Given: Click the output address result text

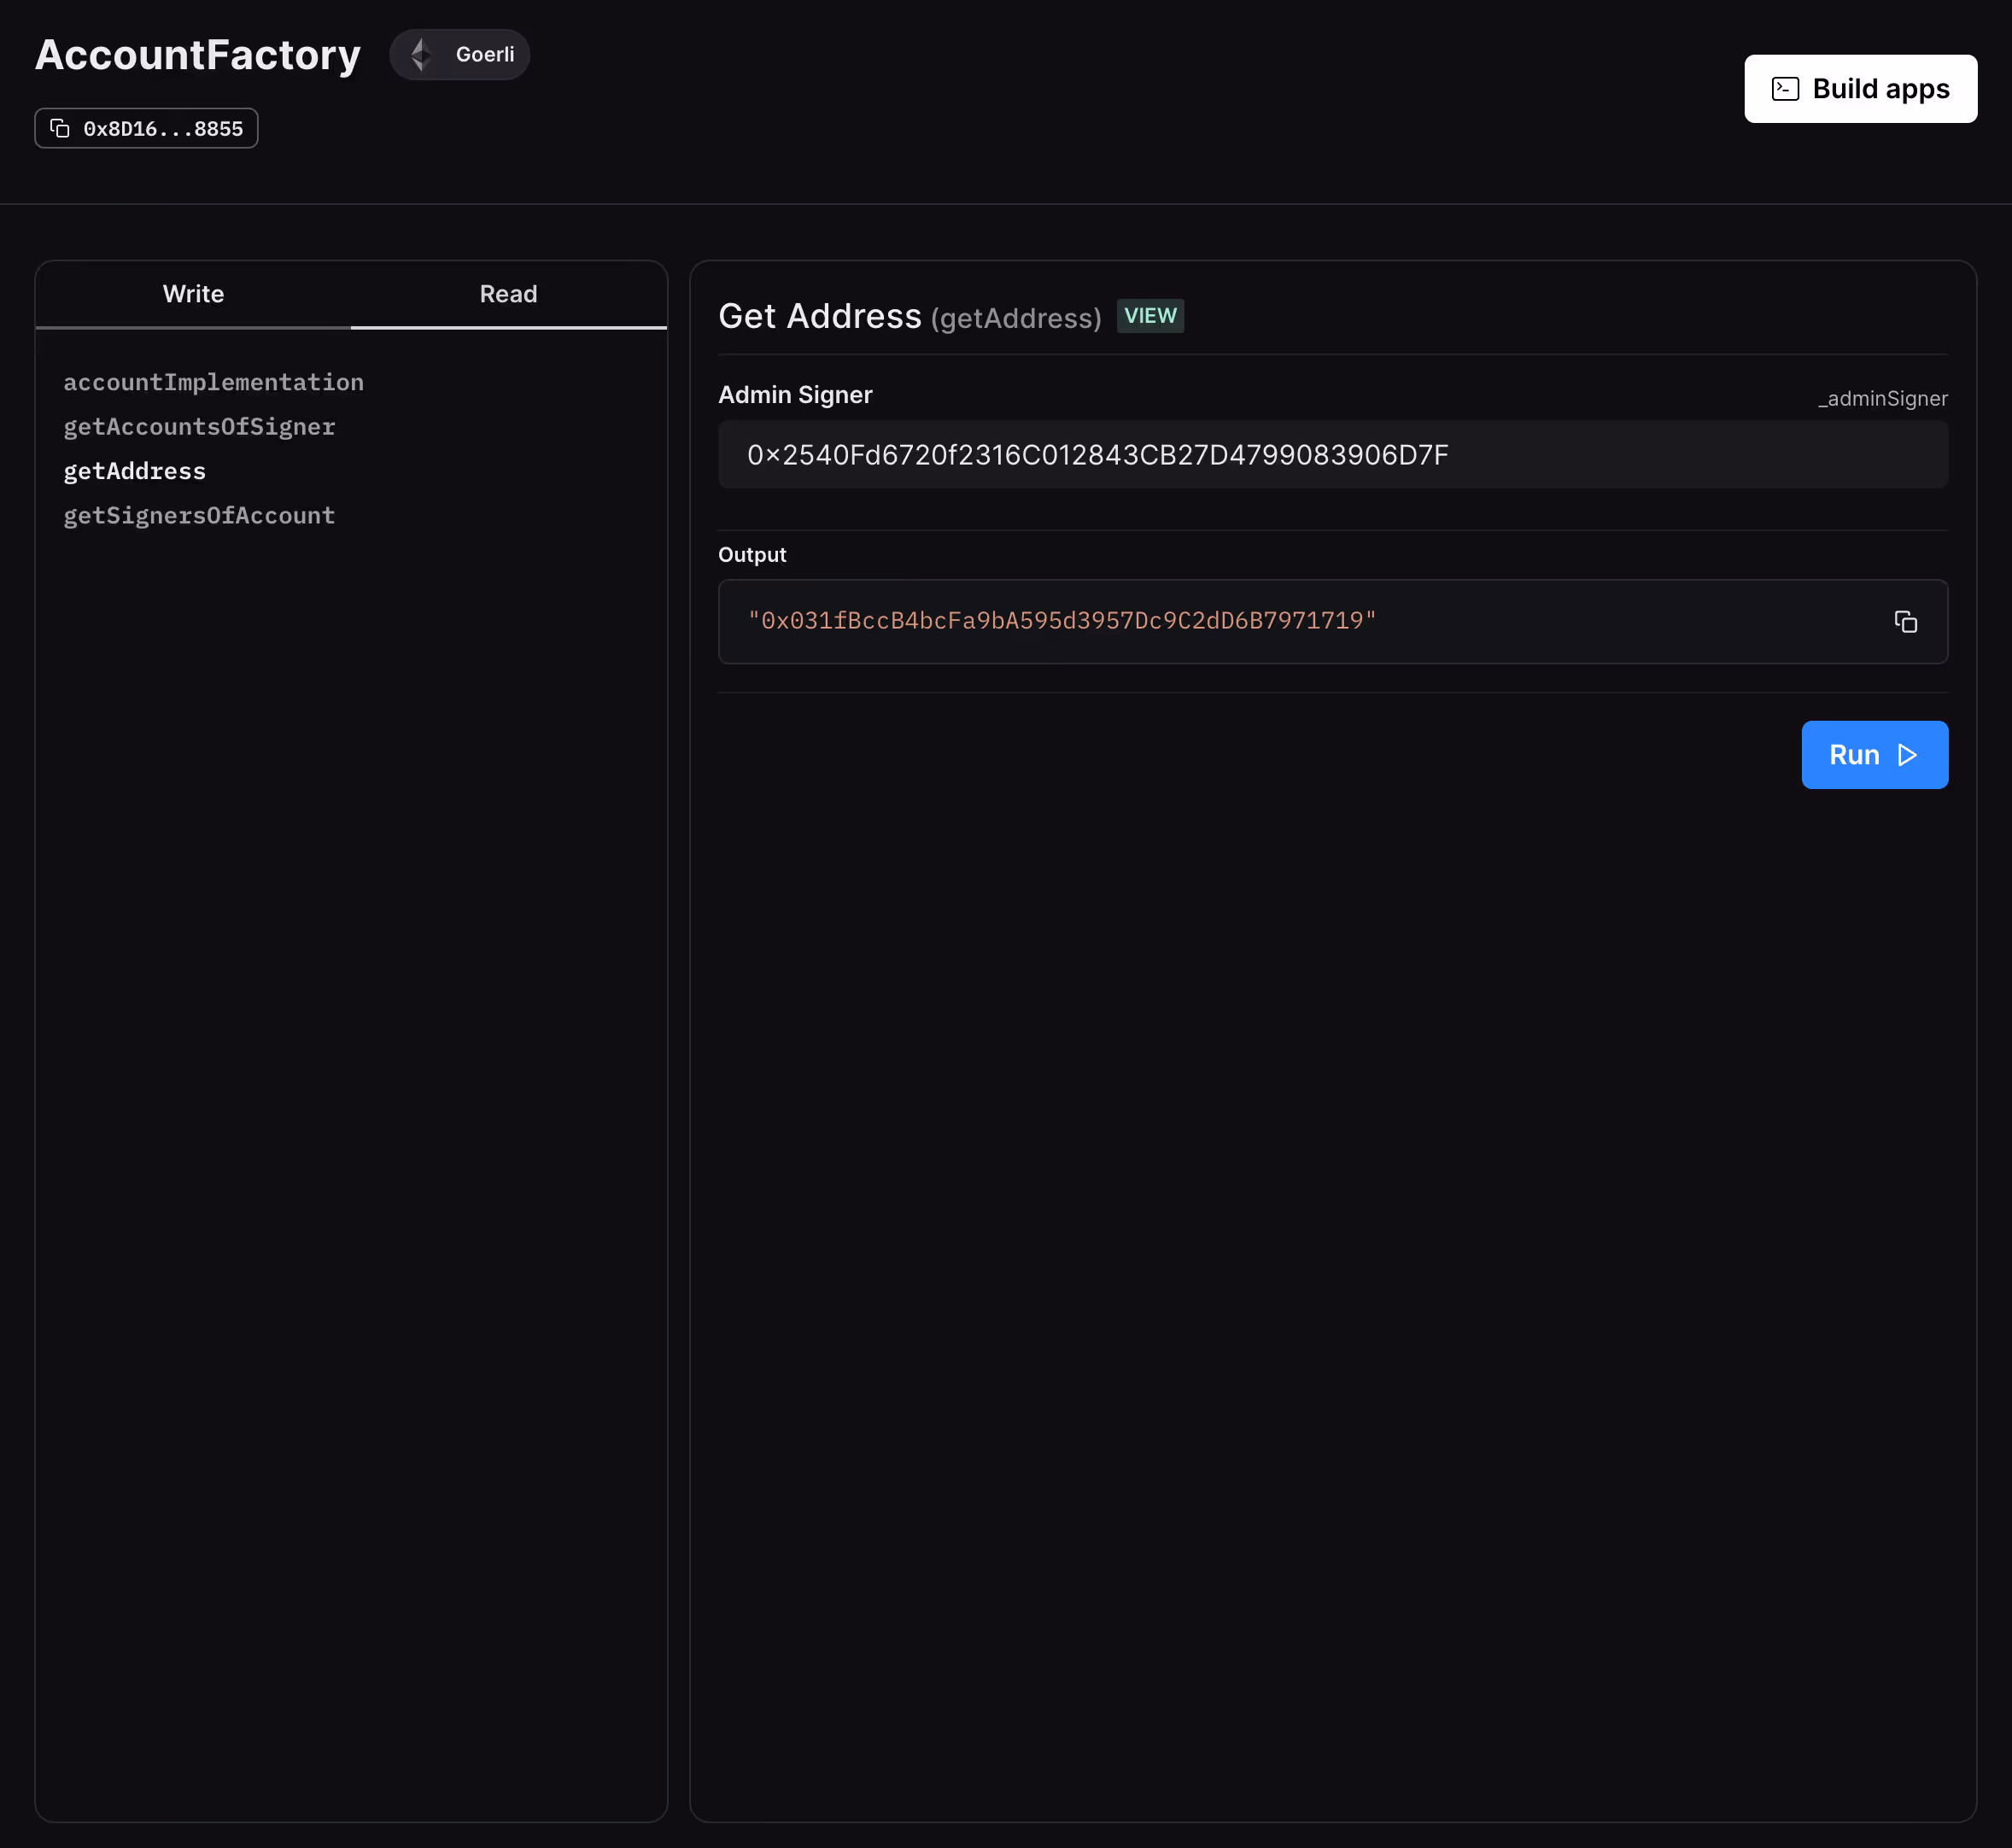Looking at the screenshot, I should (1062, 621).
